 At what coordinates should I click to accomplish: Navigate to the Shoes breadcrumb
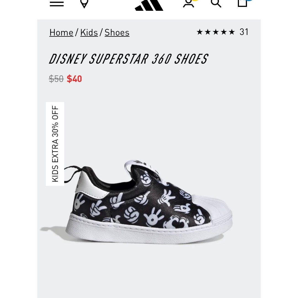(117, 33)
